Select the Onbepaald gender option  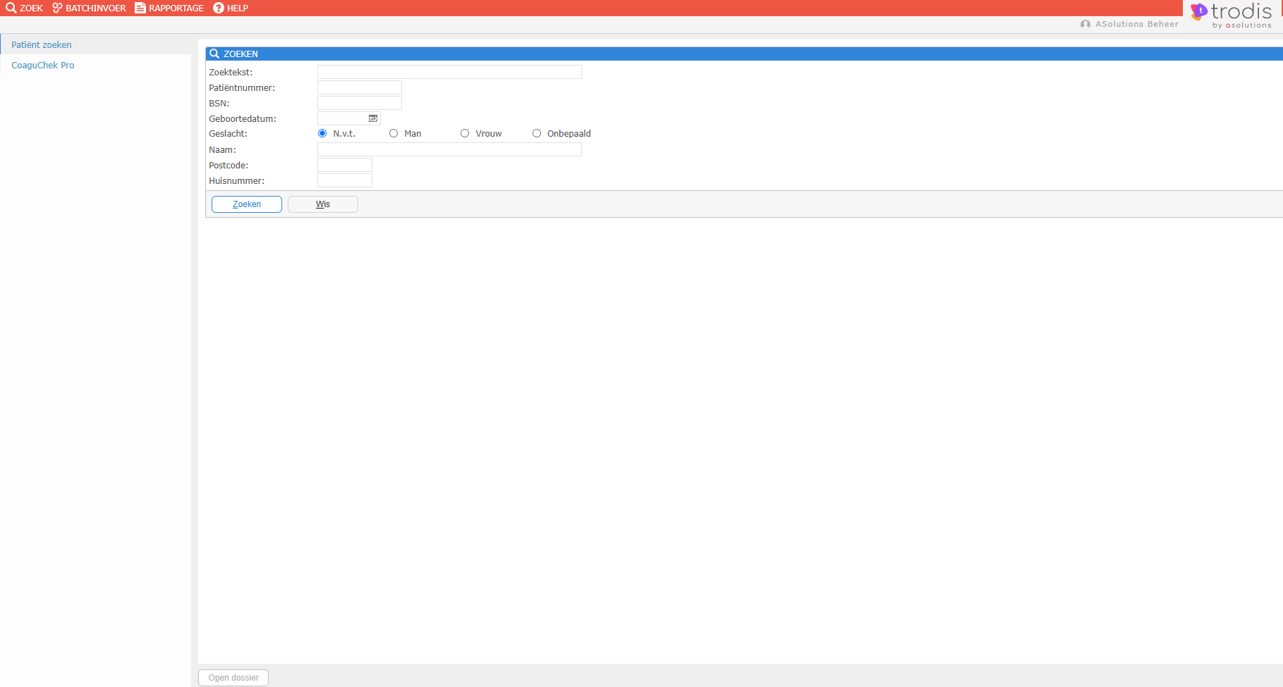click(x=537, y=133)
